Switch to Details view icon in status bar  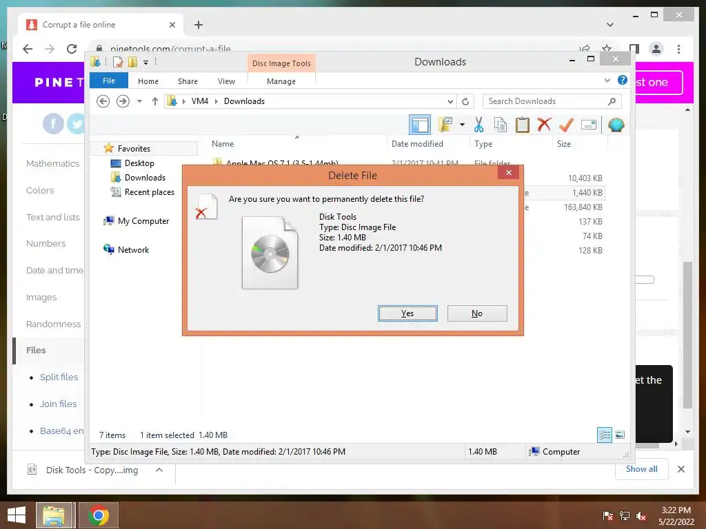(604, 435)
